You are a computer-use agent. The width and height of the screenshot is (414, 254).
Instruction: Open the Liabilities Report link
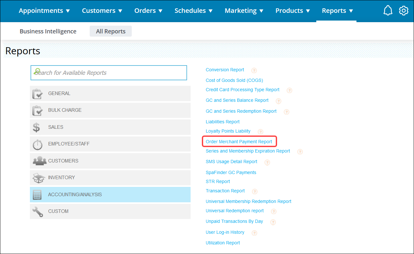pyautogui.click(x=222, y=122)
